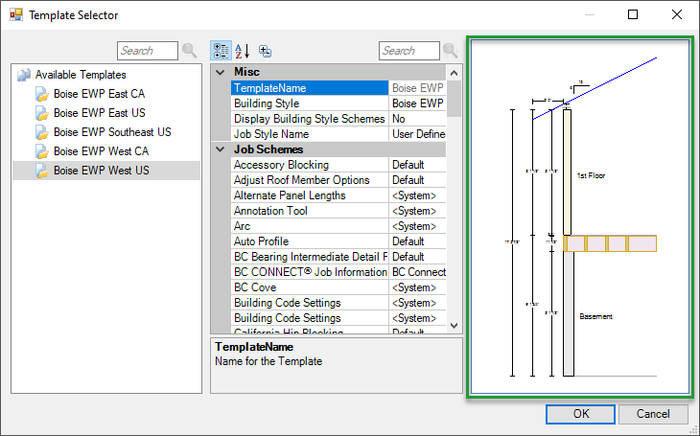The image size is (700, 436).
Task: Select the Boise EWP West CA template
Action: pos(101,151)
